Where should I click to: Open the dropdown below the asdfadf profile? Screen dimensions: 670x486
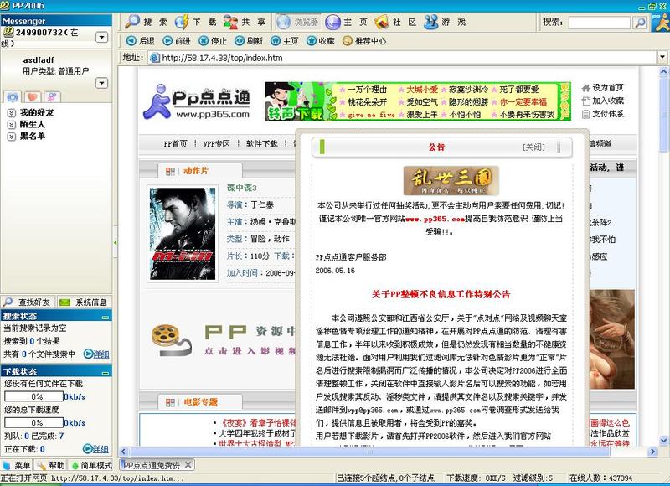(101, 82)
